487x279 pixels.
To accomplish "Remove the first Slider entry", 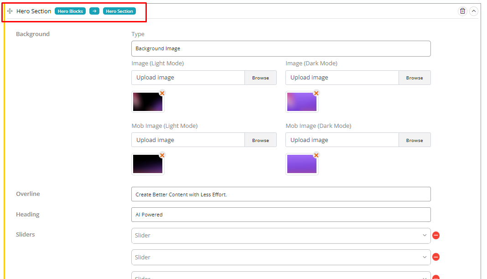I will [x=435, y=236].
